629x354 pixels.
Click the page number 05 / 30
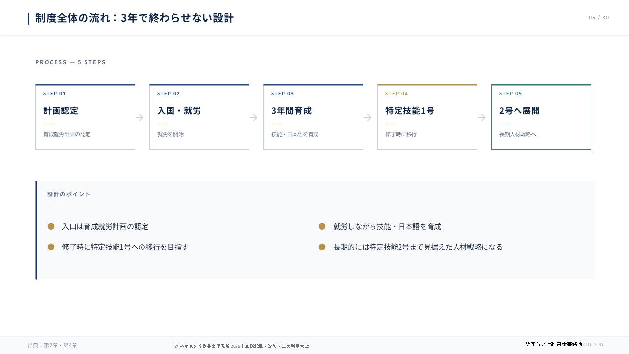coord(599,18)
